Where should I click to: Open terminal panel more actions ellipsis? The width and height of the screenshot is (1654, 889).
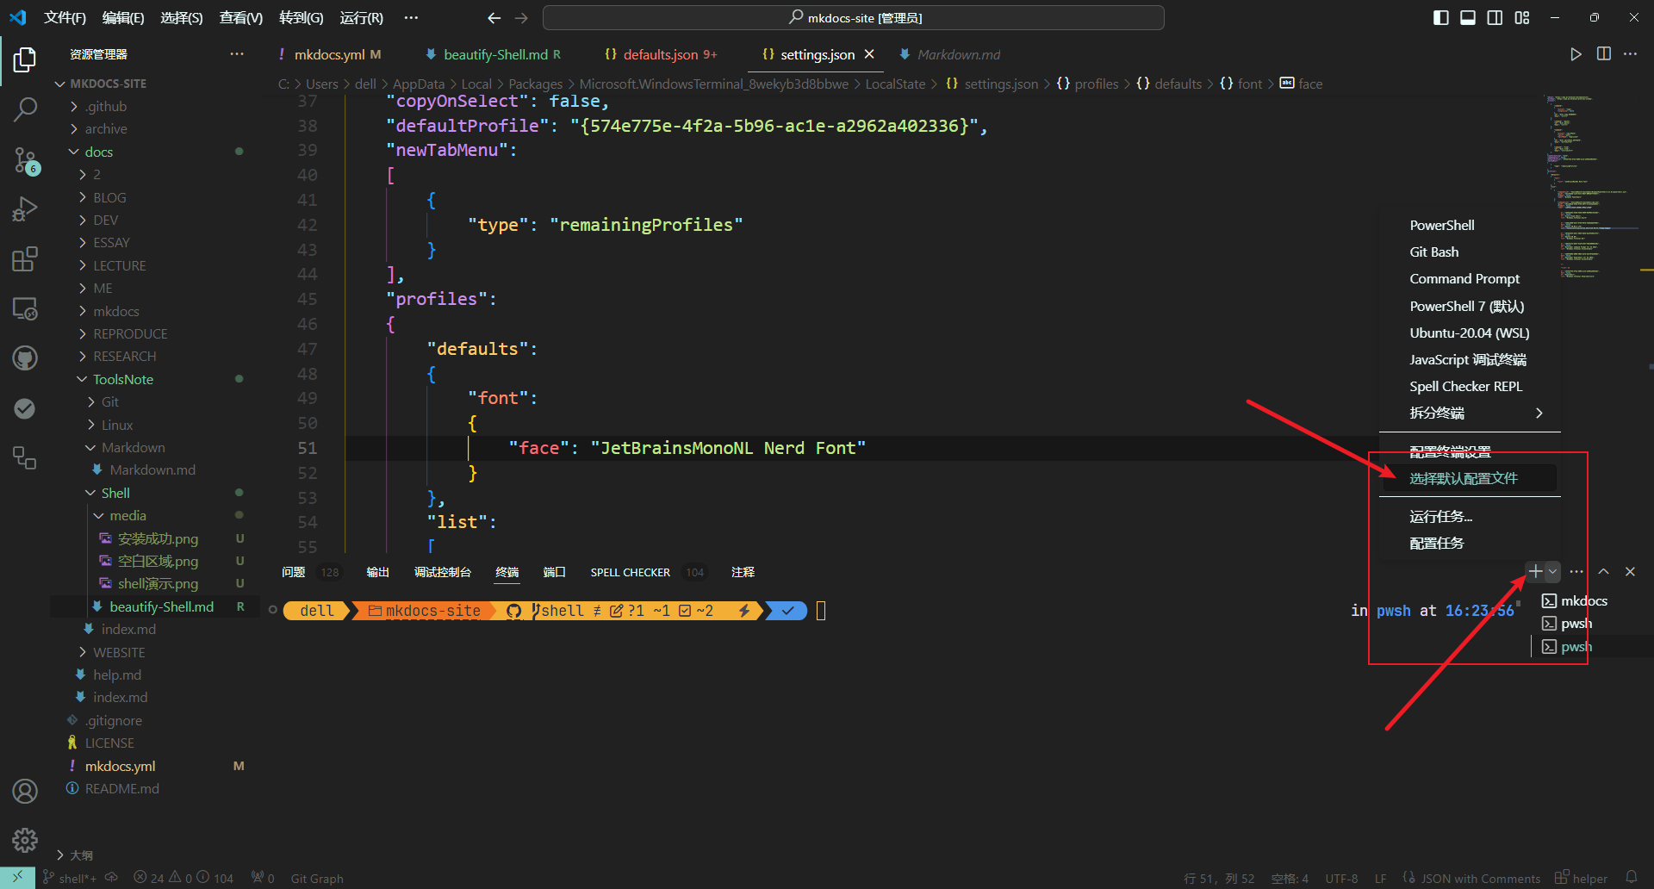(1576, 571)
